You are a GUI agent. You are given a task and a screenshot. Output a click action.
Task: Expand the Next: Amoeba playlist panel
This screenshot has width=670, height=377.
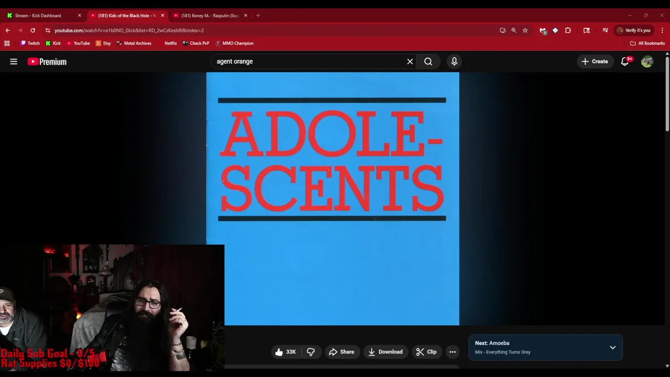(x=612, y=348)
